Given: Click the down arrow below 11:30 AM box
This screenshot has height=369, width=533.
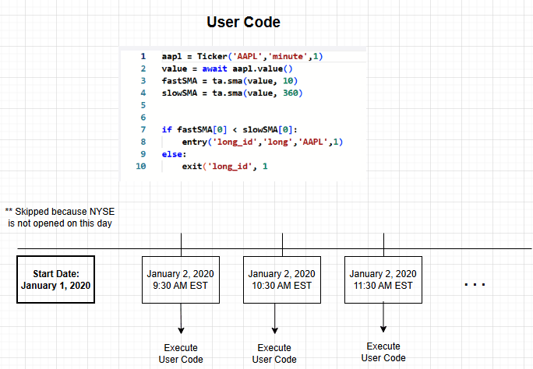Looking at the screenshot, I should coord(383,318).
